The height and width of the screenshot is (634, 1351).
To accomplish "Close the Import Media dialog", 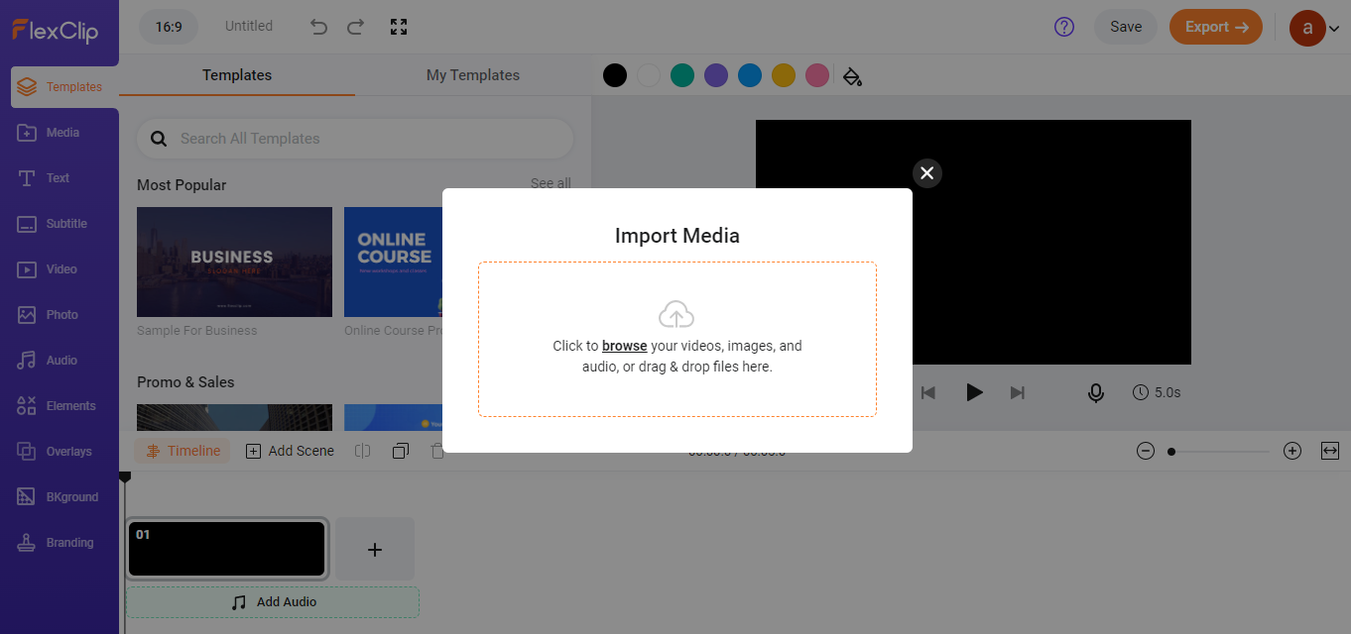I will click(926, 173).
